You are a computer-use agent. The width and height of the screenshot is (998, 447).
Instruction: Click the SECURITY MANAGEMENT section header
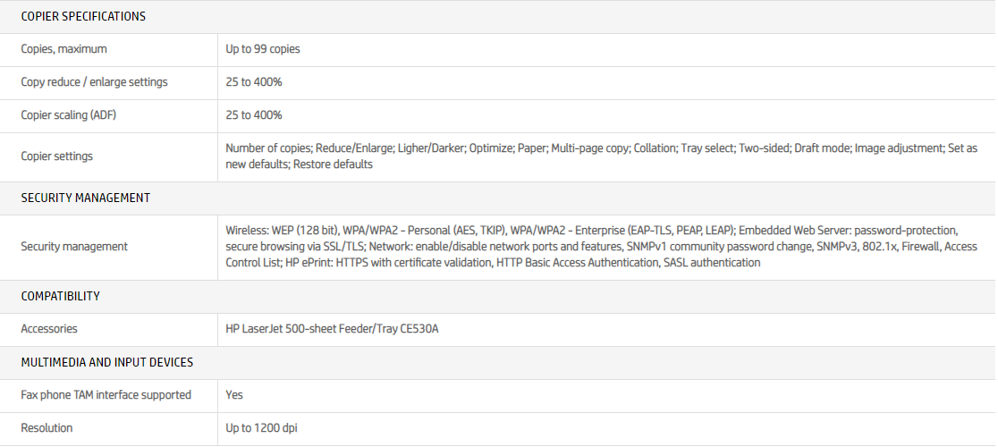(x=86, y=198)
